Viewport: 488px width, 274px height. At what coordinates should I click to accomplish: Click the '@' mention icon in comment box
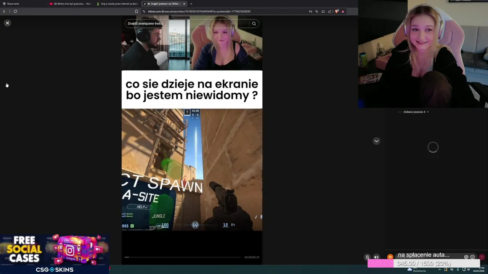466,257
